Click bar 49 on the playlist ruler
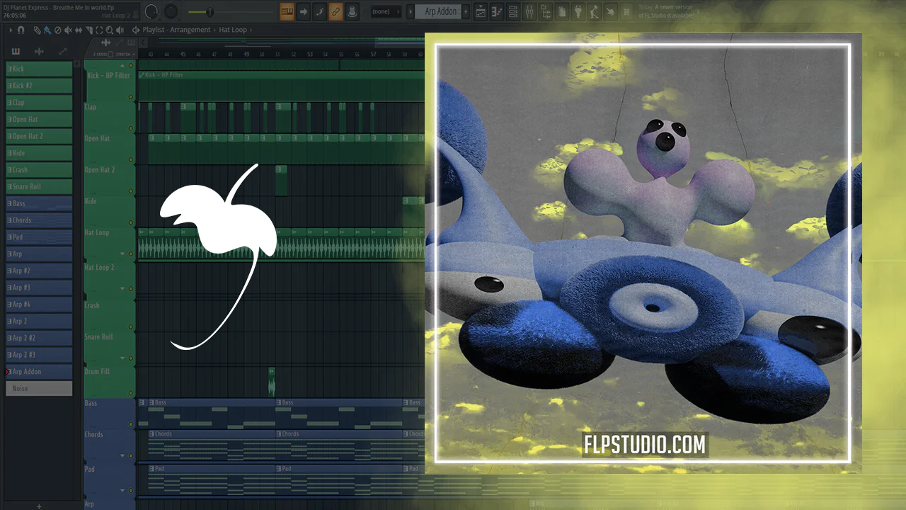This screenshot has width=906, height=510. [246, 54]
